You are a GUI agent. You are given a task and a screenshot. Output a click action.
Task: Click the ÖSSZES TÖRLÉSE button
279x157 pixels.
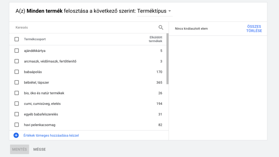(254, 29)
